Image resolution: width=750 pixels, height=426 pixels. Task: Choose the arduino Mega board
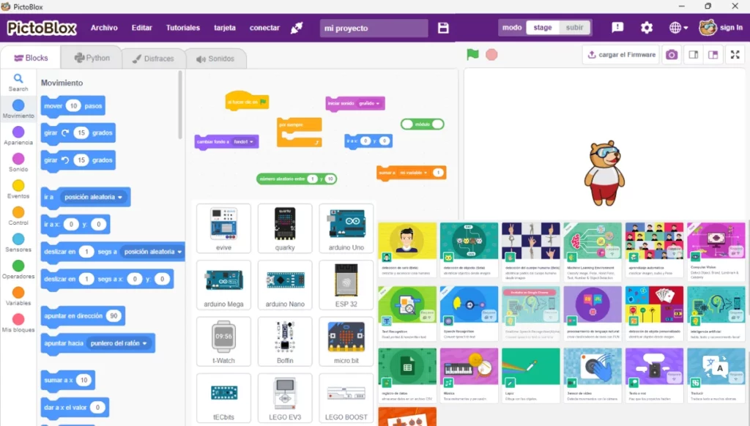point(223,285)
